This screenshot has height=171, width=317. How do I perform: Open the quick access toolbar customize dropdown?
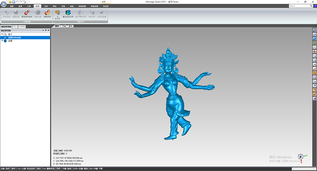[30, 2]
